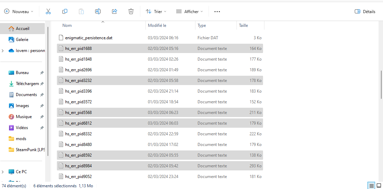
Task: Click the file icon of enigmatic_persistence.dat
Action: [61, 38]
